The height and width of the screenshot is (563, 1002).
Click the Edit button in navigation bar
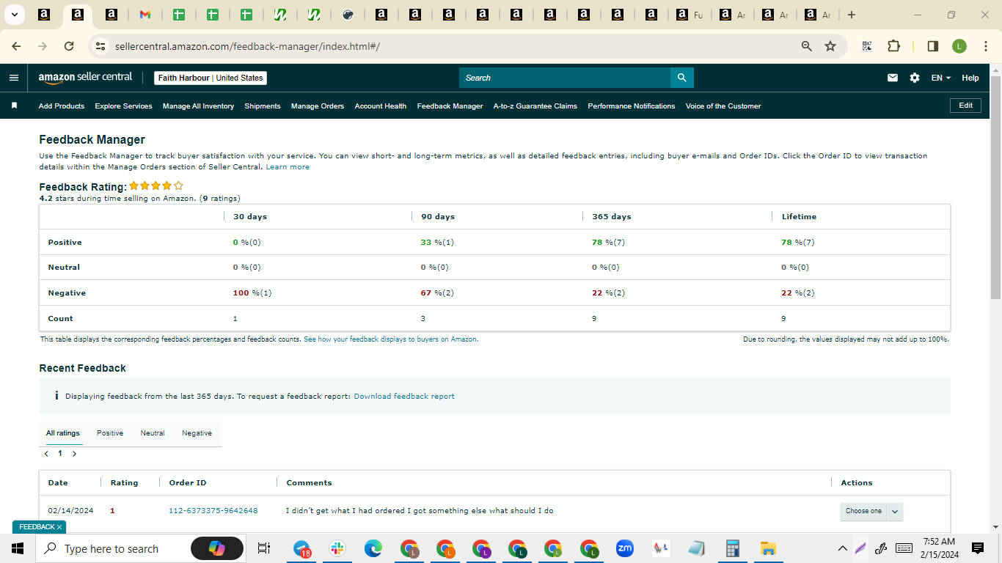tap(965, 106)
